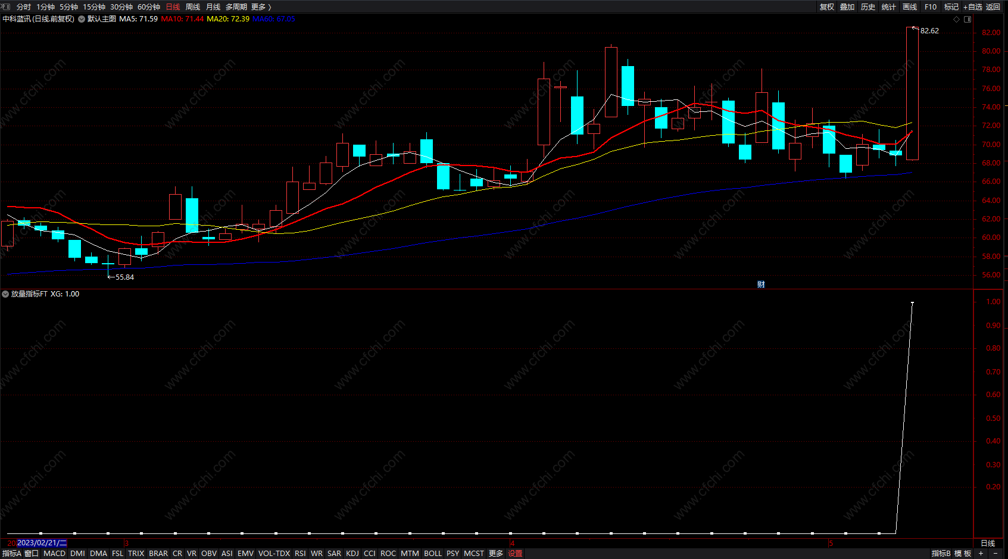Select the 指标A tab

(x=12, y=554)
